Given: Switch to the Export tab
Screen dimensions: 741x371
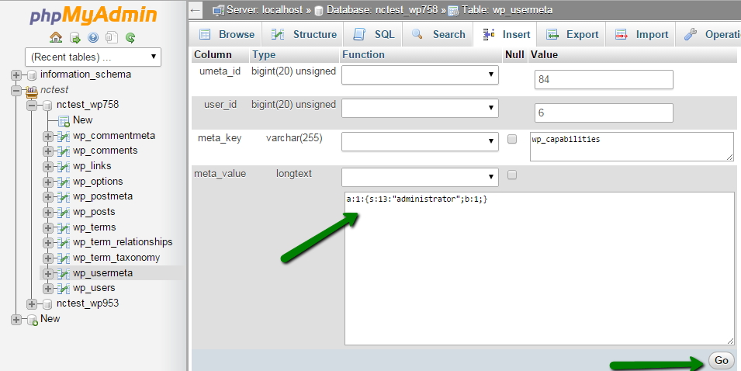Looking at the screenshot, I should 573,34.
